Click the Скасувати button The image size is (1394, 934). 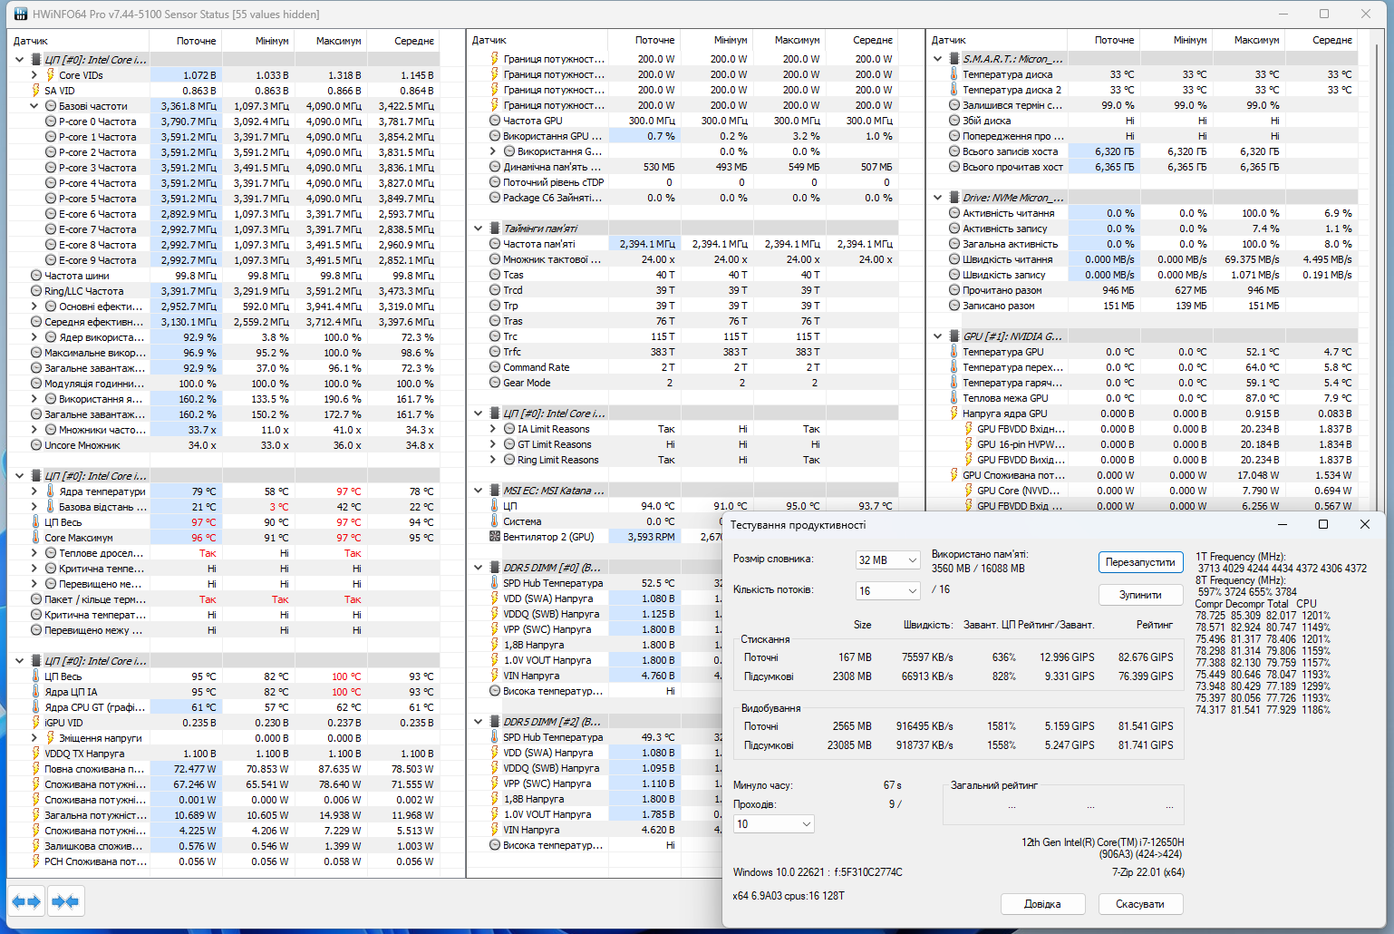[x=1140, y=904]
